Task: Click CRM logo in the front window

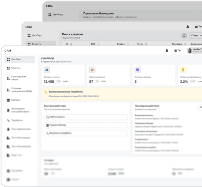Action: [8, 51]
